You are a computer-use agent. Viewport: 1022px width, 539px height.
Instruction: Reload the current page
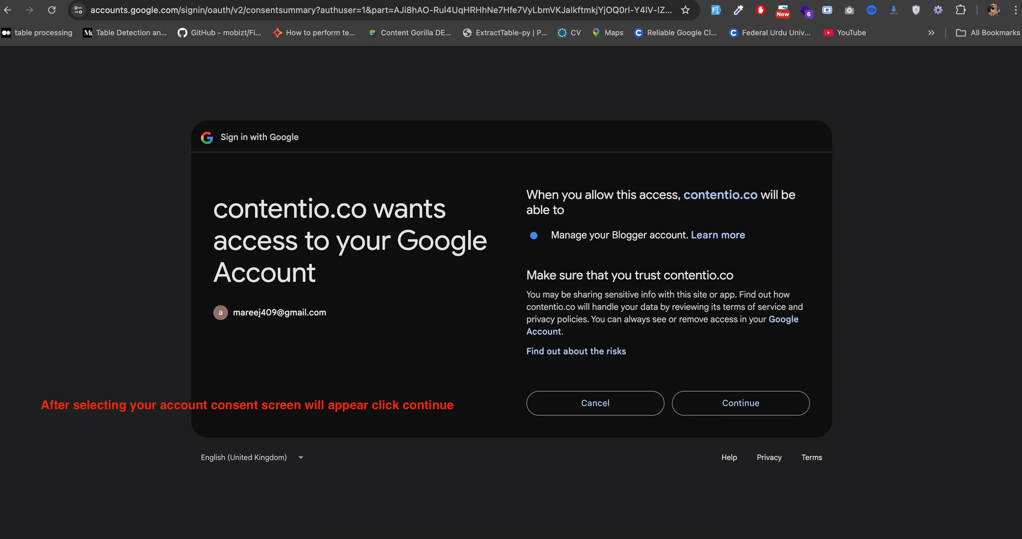coord(52,10)
